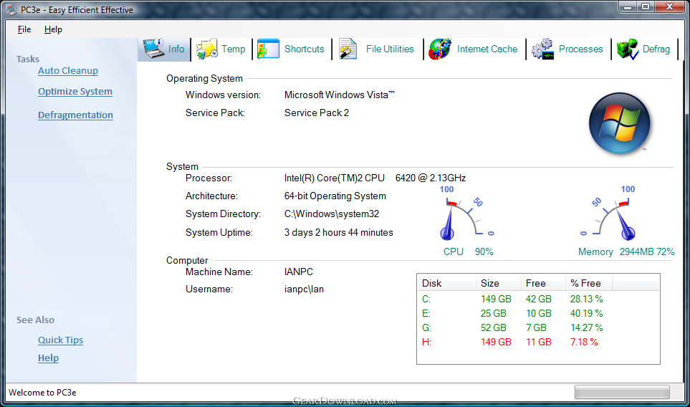This screenshot has height=407, width=690.
Task: Open the Quick Tips link
Action: tap(60, 340)
